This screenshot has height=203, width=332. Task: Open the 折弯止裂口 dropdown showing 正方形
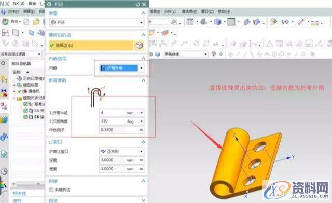tap(122, 151)
